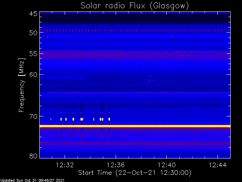242x182 pixels.
Task: Click the 50 frequency axis label
Action: coord(33,33)
